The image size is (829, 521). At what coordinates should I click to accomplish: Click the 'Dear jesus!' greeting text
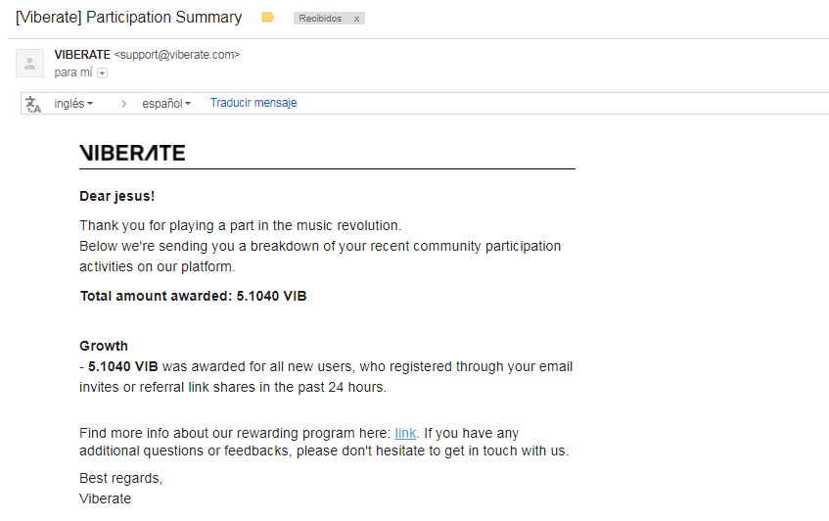coord(116,196)
